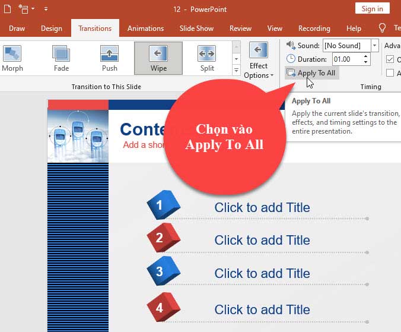The image size is (401, 332).
Task: Click the Duration value field
Action: pos(346,59)
